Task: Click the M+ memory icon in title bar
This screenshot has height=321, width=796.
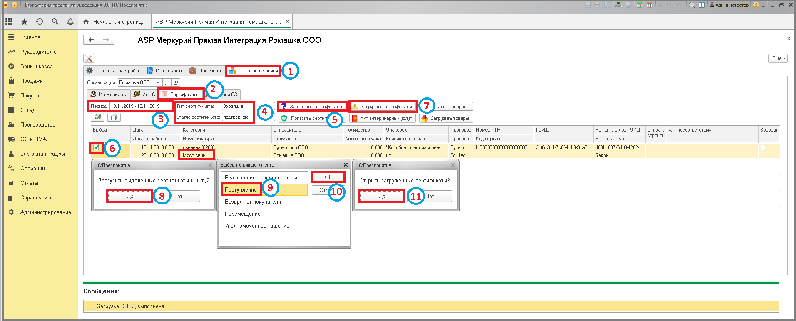Action: click(670, 5)
